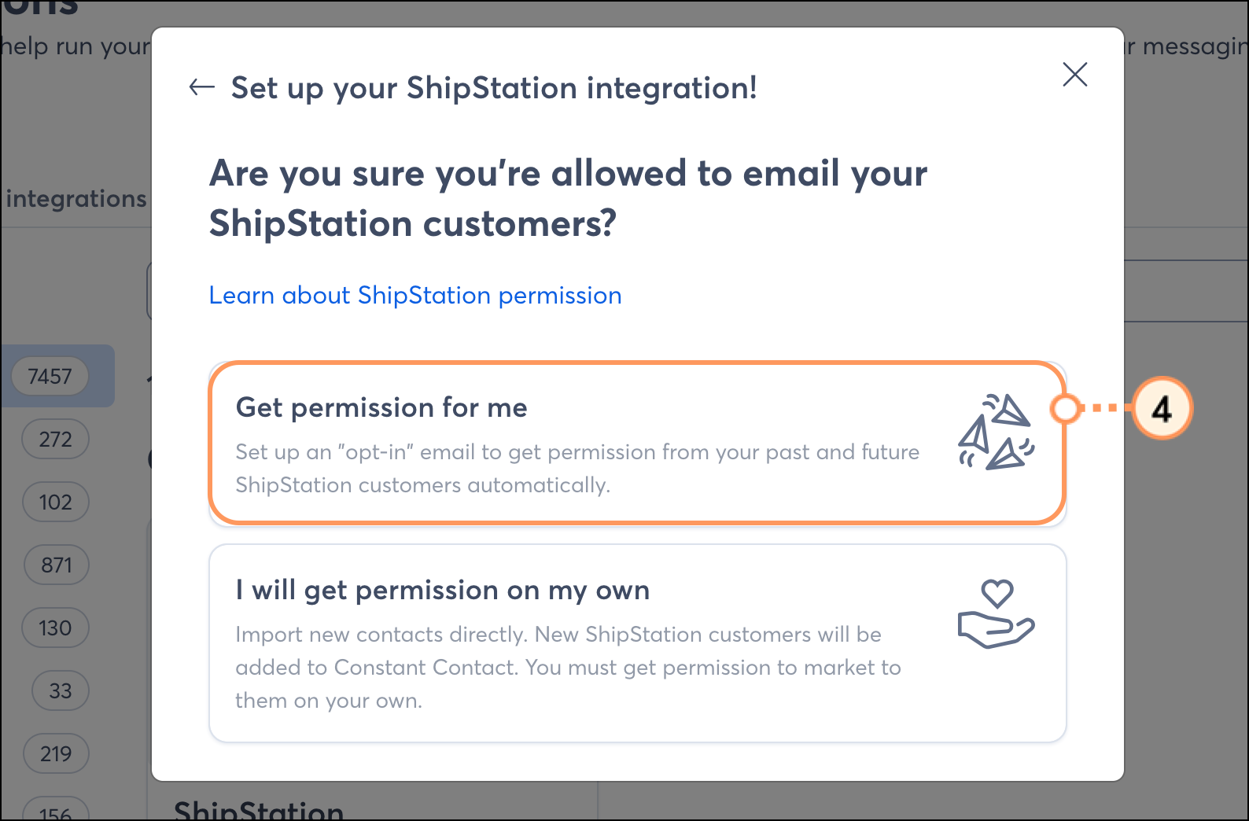The width and height of the screenshot is (1249, 821).
Task: Open Learn about ShipStation permission link
Action: click(415, 295)
